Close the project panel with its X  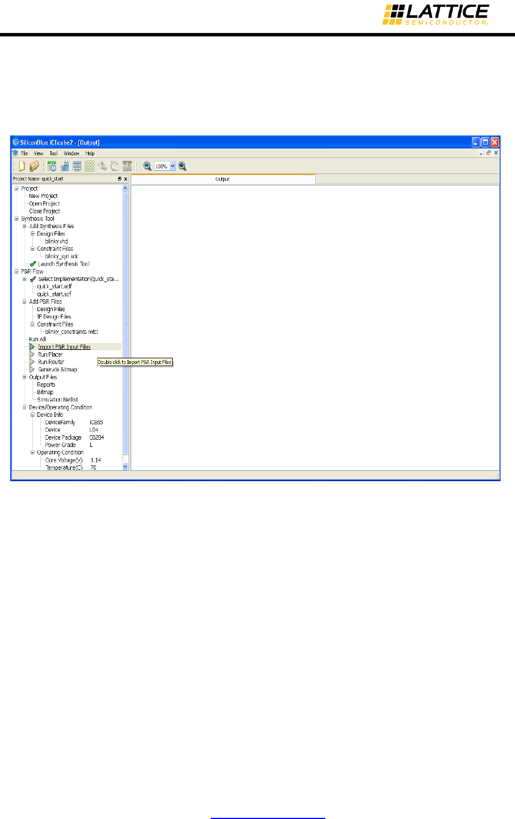point(125,179)
